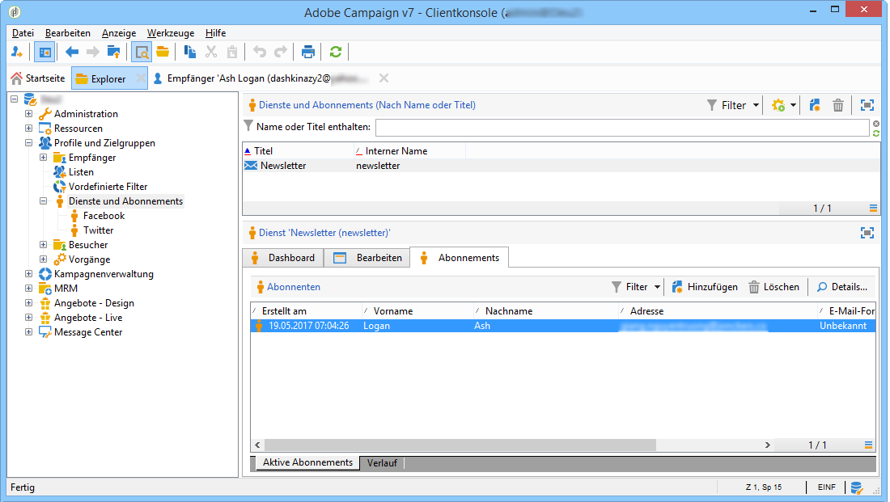The width and height of the screenshot is (890, 502).
Task: Open the services list options menu icon
Action: point(874,209)
